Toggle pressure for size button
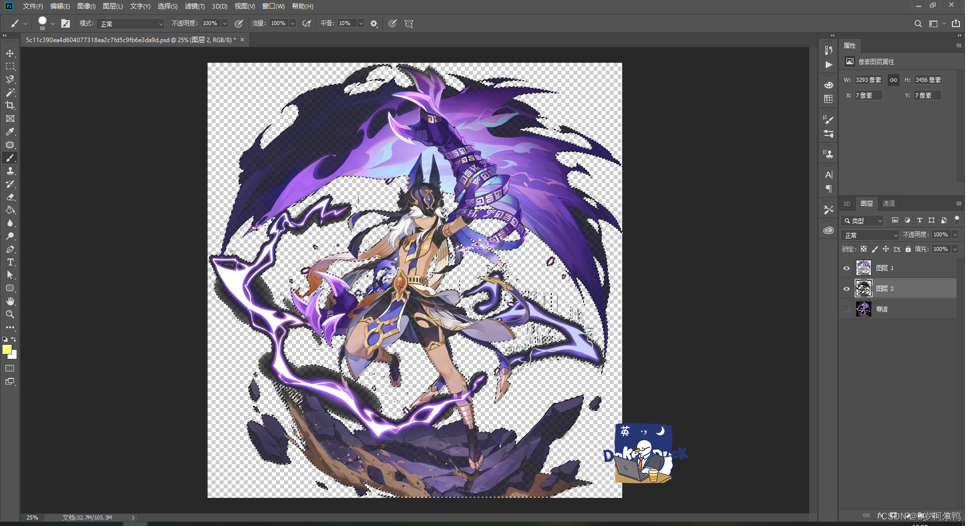This screenshot has width=969, height=526. pos(393,24)
